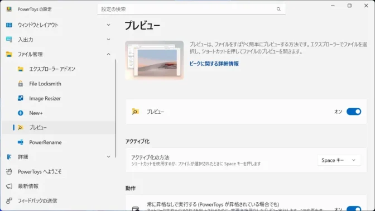Screen dimensions: 375x211
Task: Focus the 設定の検索 search box
Action: [191, 9]
